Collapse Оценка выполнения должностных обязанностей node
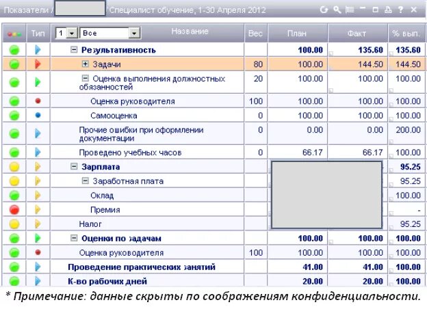 [x=86, y=79]
